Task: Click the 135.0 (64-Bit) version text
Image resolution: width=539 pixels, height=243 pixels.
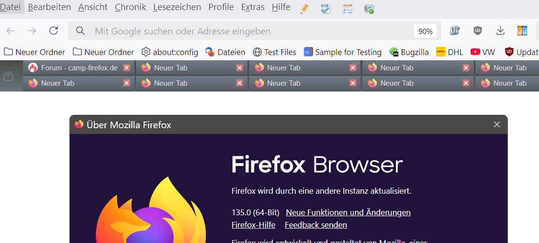Action: click(256, 212)
